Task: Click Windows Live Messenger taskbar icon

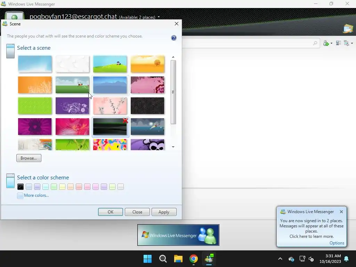Action: (209, 259)
